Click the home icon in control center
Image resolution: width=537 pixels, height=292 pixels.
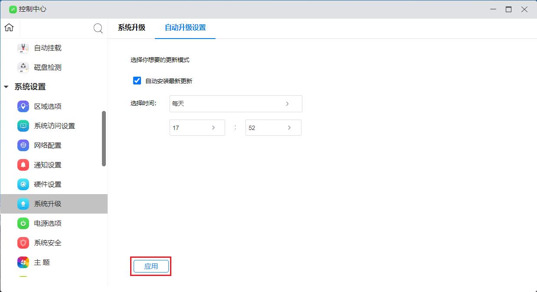coord(9,27)
